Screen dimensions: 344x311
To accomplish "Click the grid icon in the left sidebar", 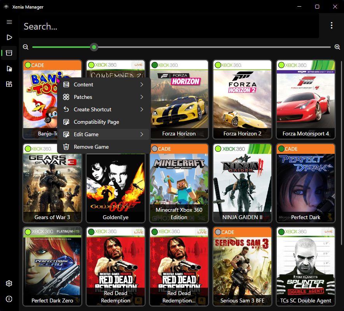I will pos(9,84).
